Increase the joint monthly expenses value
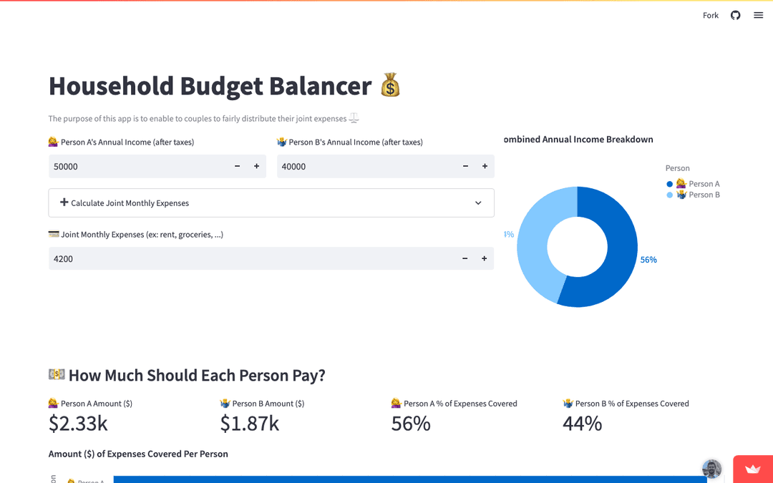773x483 pixels. click(x=484, y=258)
